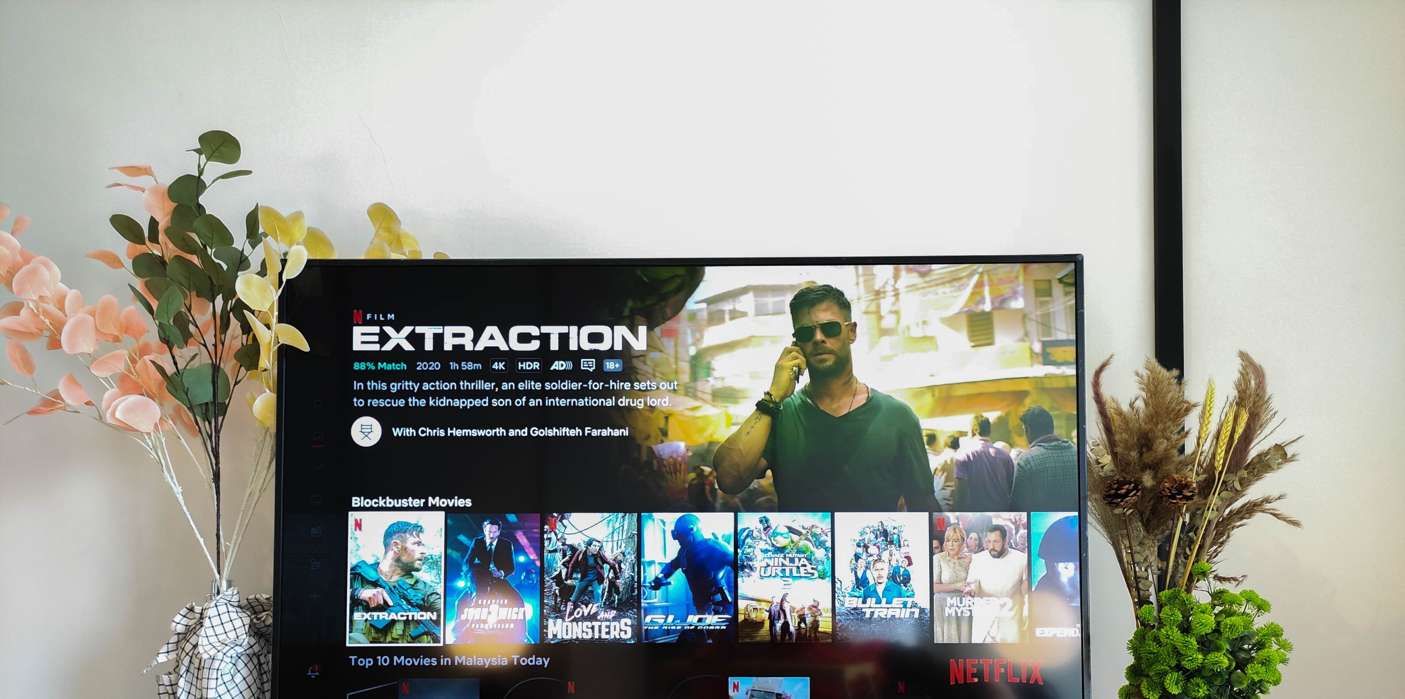Open the trending arrow sidebar icon
The width and height of the screenshot is (1405, 699).
pyautogui.click(x=318, y=468)
